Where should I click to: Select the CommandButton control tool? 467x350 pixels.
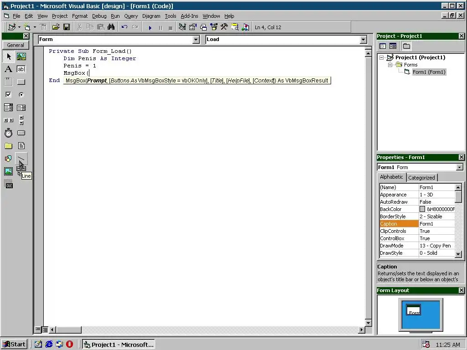pos(21,82)
